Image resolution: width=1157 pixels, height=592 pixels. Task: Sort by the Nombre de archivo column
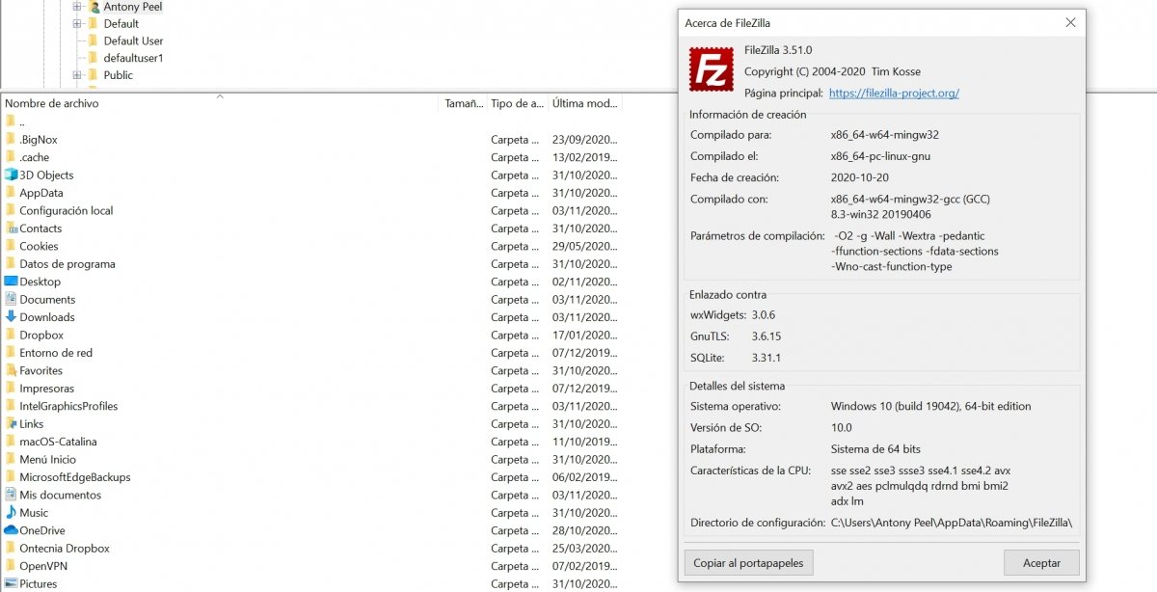[x=220, y=103]
